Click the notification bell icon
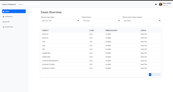 [x=156, y=4]
